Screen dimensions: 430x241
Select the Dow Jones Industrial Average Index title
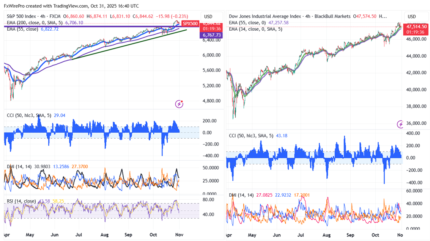(265, 16)
